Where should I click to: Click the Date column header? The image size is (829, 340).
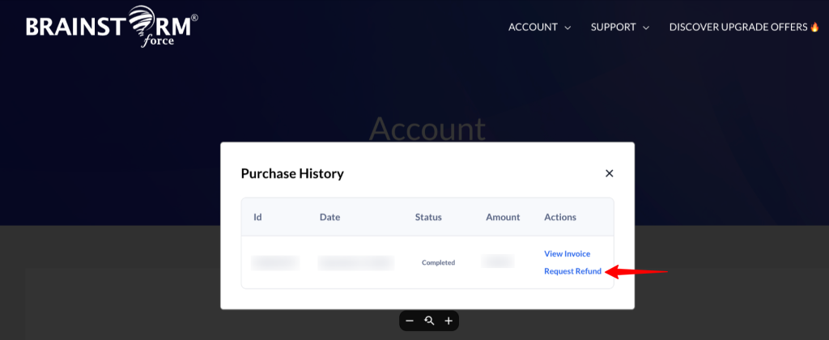329,218
